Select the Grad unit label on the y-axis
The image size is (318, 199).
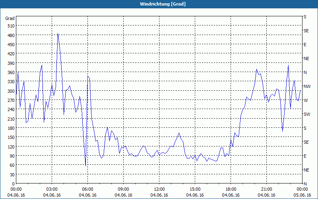(10, 18)
